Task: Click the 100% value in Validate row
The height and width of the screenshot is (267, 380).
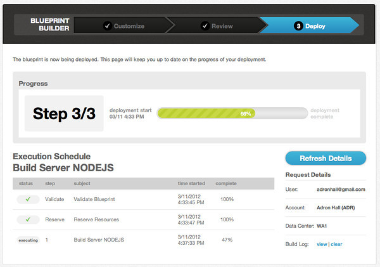Action: click(227, 199)
